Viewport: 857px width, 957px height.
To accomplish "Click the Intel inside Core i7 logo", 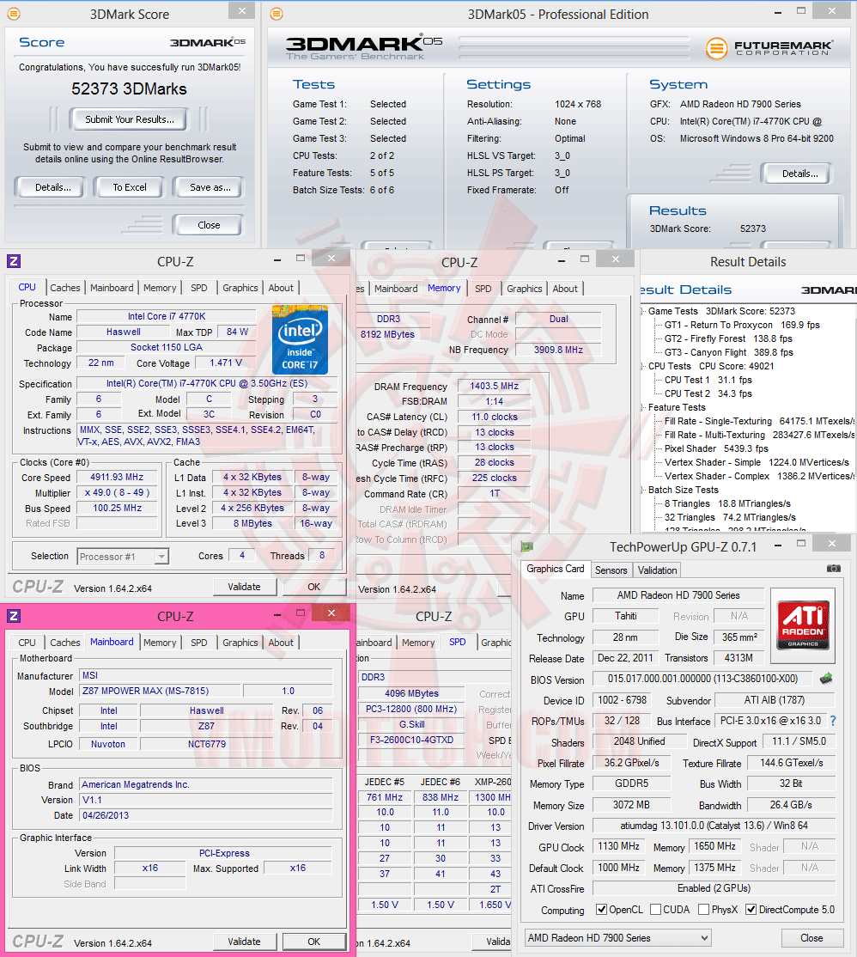I will coord(300,339).
